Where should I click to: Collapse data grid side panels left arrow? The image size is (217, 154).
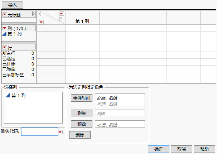point(40,14)
